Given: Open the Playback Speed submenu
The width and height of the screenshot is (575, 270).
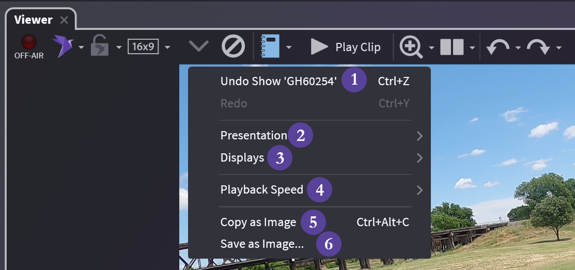Looking at the screenshot, I should [261, 189].
